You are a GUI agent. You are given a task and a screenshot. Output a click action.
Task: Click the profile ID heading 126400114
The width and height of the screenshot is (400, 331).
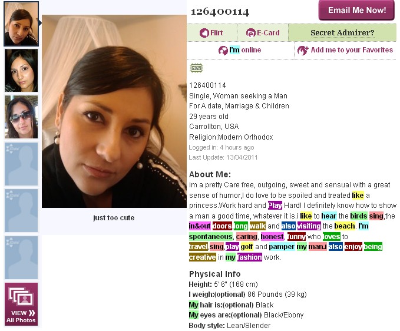pos(220,12)
